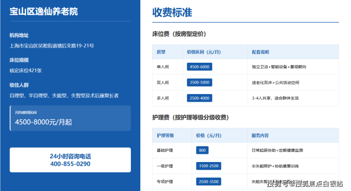Click the 1500-2500 price badge

point(209,166)
